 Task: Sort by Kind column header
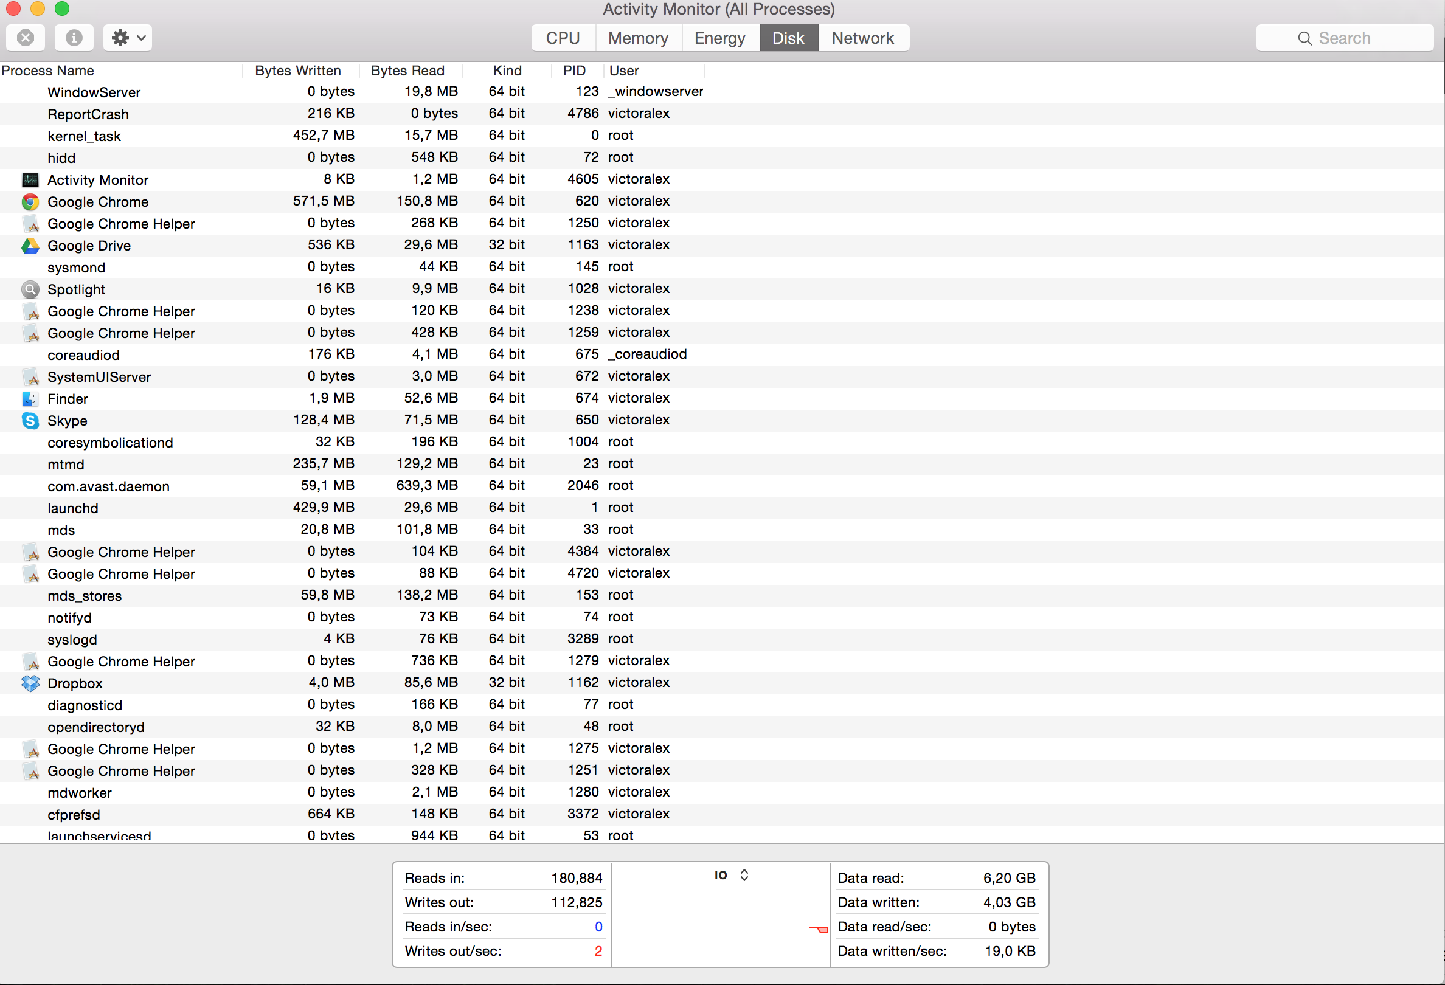tap(507, 71)
